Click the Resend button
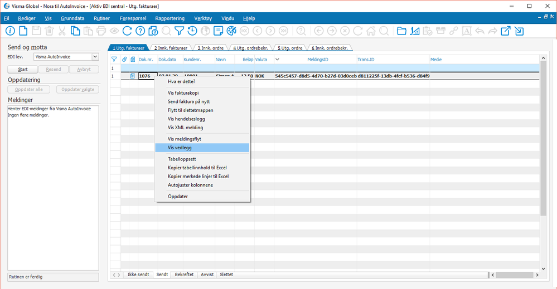 [x=54, y=70]
